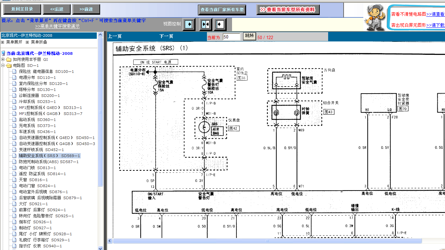The width and height of the screenshot is (445, 250).
Task: Click the folder icon next to 如何使用本手册 GI
Action: click(9, 59)
